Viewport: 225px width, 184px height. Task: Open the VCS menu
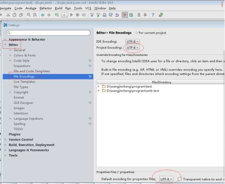pos(88,8)
